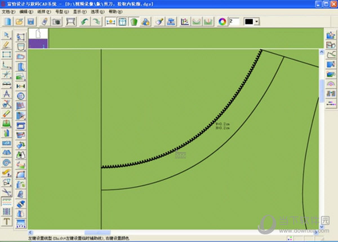Open the 文档 menu
This screenshot has width=338, height=242.
[x=8, y=11]
